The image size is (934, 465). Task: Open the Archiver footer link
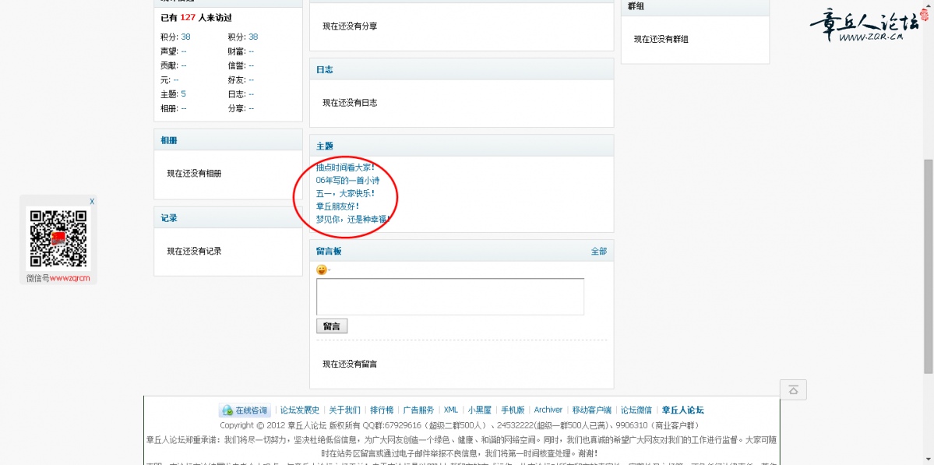pos(548,410)
